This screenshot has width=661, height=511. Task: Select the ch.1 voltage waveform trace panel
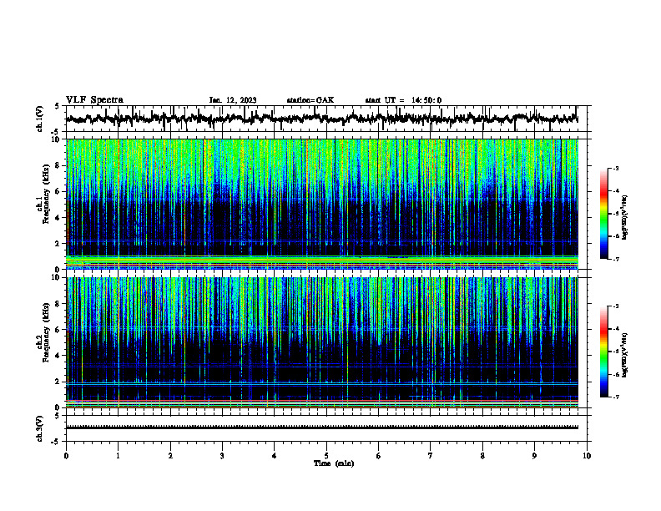tap(326, 119)
